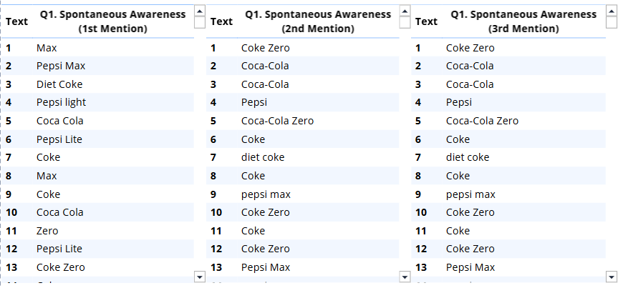The width and height of the screenshot is (623, 288).
Task: Click the scrollbar thumb of 1st Mention table
Action: 199,22
